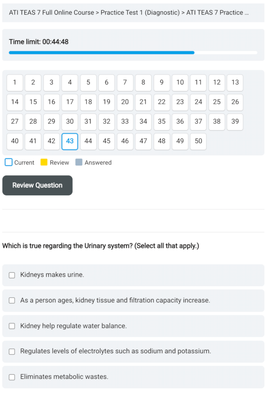Check the electrolytes sodium and potassium option
This screenshot has width=271, height=396.
click(x=12, y=351)
